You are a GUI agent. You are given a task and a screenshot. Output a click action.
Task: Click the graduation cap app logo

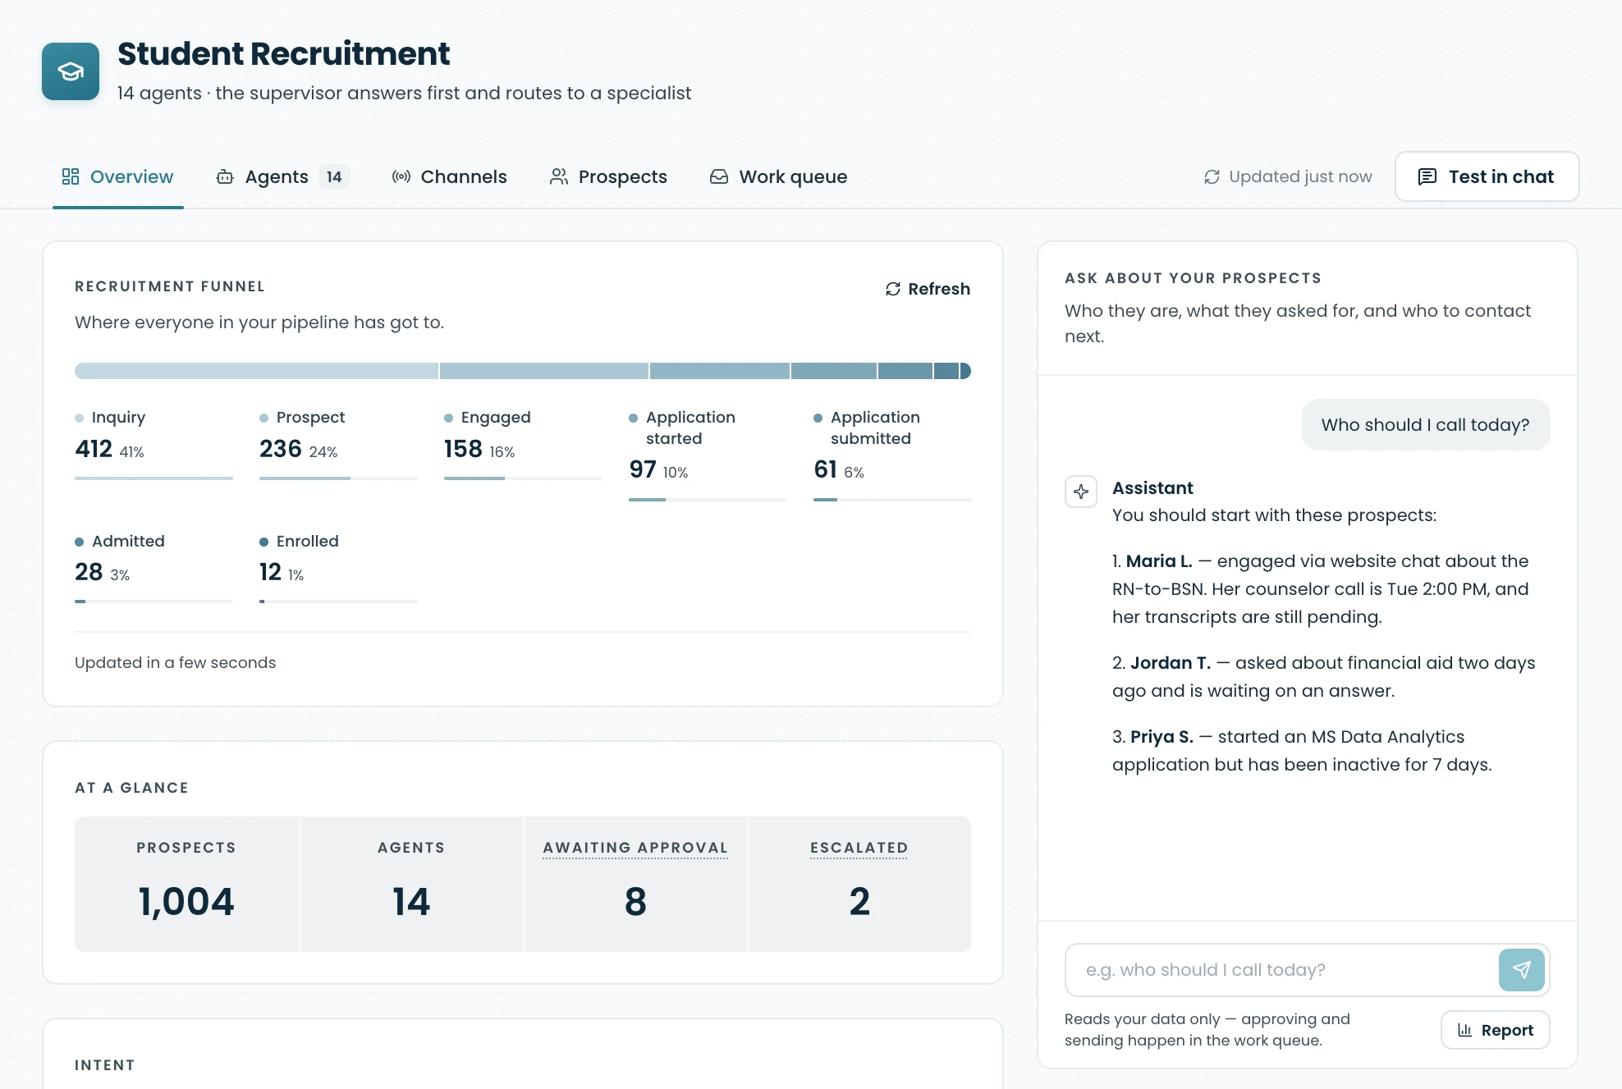click(x=71, y=71)
